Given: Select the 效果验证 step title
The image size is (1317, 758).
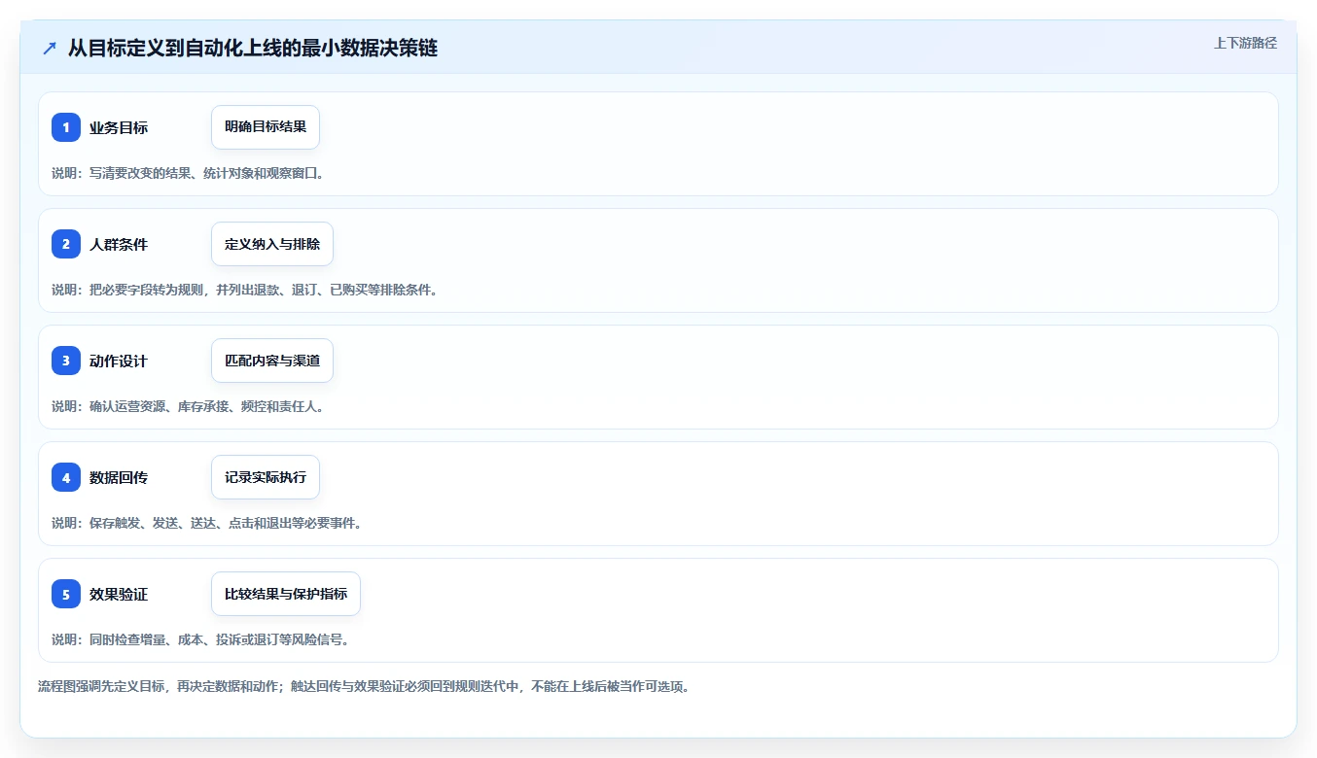Looking at the screenshot, I should [x=119, y=595].
